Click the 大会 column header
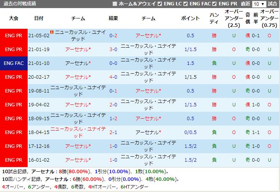280x192 pixels. (14, 18)
